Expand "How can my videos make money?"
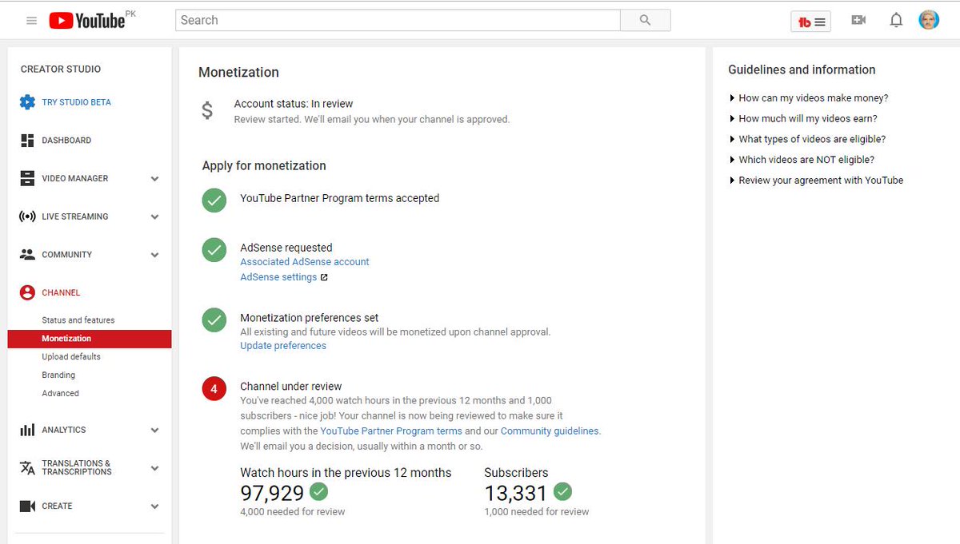Image resolution: width=960 pixels, height=544 pixels. [x=809, y=98]
